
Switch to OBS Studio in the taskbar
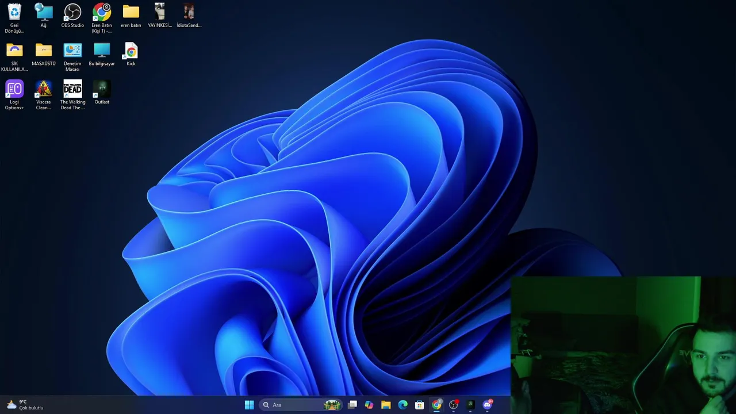tap(454, 405)
